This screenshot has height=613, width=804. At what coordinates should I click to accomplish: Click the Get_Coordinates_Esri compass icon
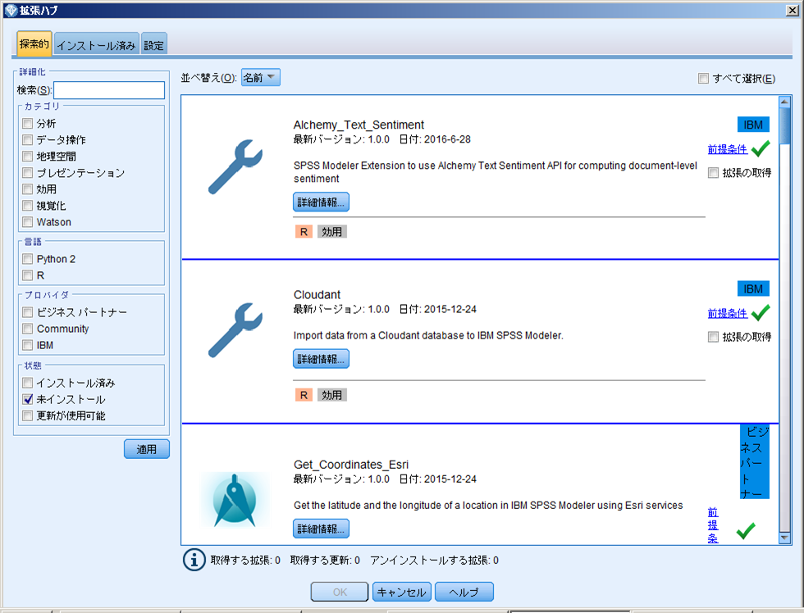point(235,500)
